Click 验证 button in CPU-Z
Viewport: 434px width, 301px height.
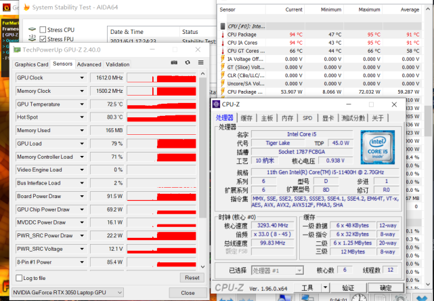[348, 288]
